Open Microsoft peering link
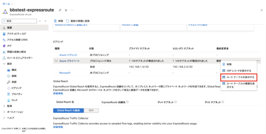 coord(65,73)
